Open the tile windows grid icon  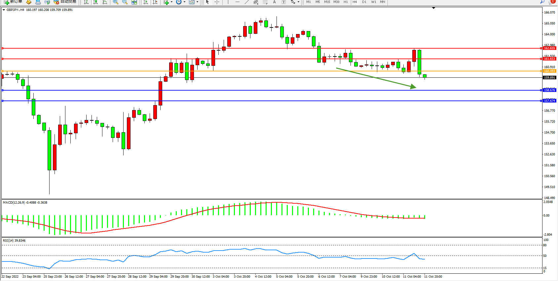(134, 2)
